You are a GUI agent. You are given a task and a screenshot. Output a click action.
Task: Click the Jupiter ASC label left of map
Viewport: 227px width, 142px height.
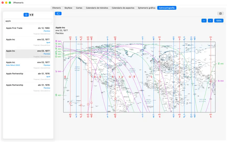[x=58, y=44]
